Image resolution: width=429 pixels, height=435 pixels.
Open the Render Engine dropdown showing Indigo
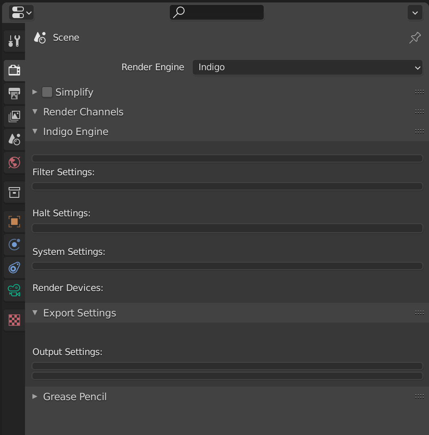pyautogui.click(x=307, y=67)
